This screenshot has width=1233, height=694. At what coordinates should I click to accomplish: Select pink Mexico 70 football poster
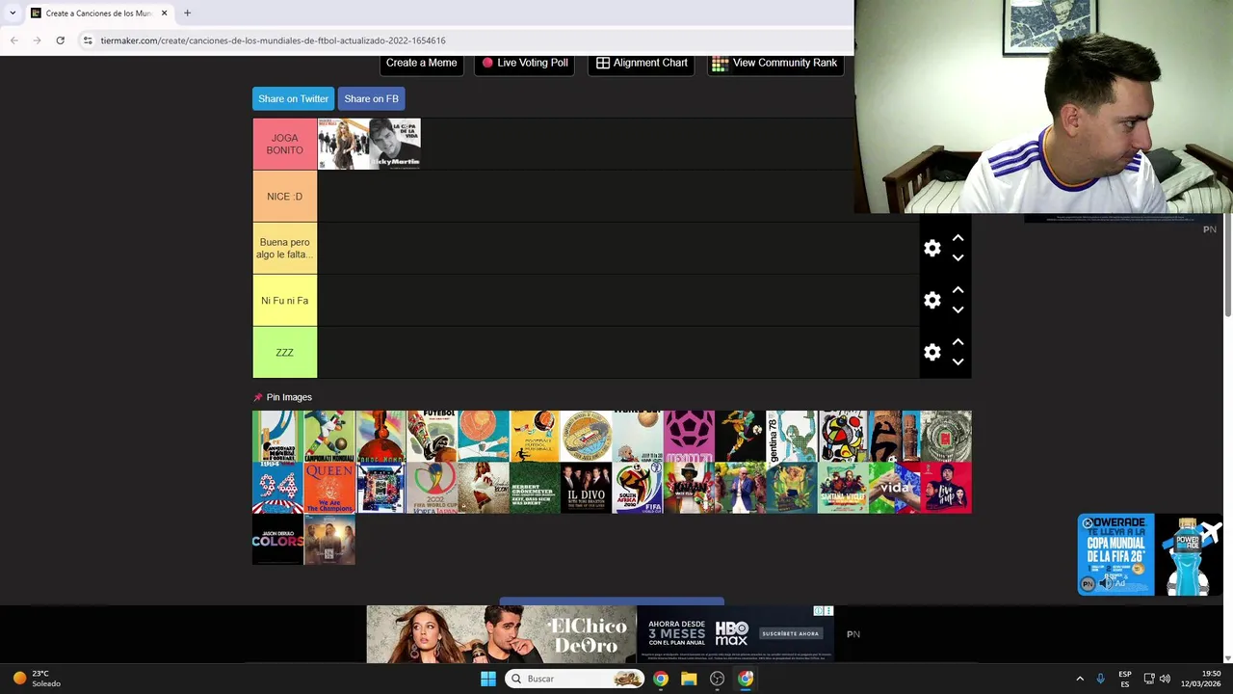(x=689, y=437)
